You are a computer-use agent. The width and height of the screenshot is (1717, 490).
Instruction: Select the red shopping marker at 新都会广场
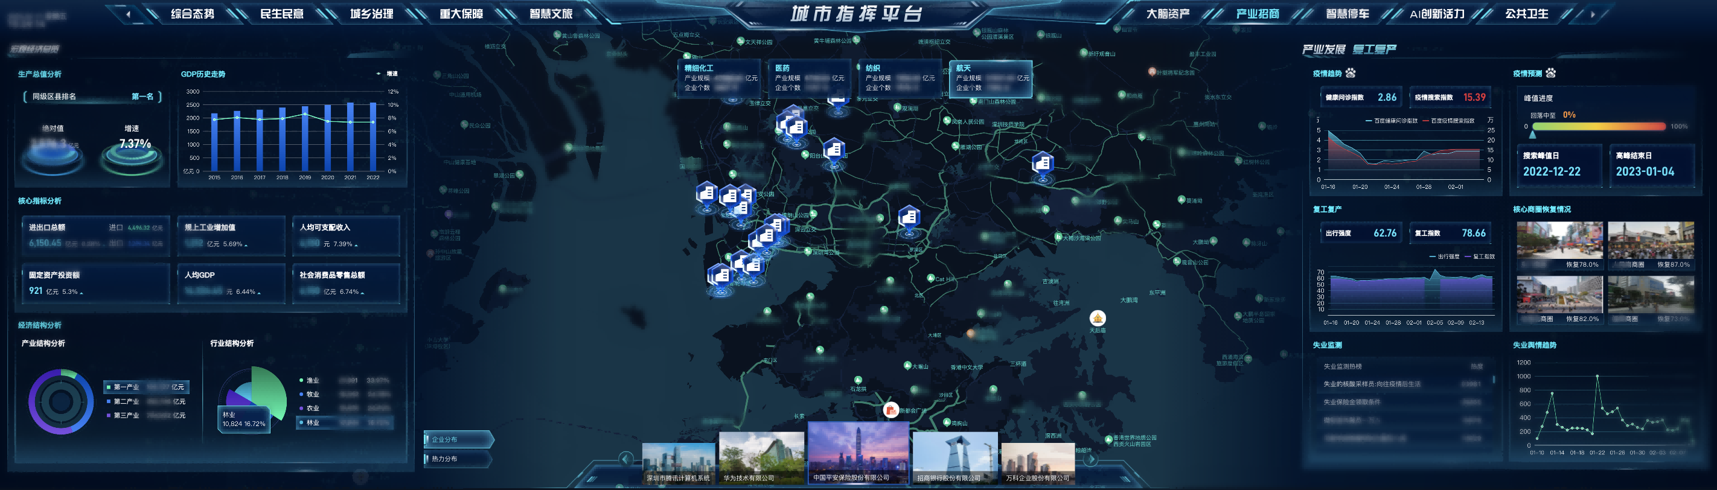(890, 410)
